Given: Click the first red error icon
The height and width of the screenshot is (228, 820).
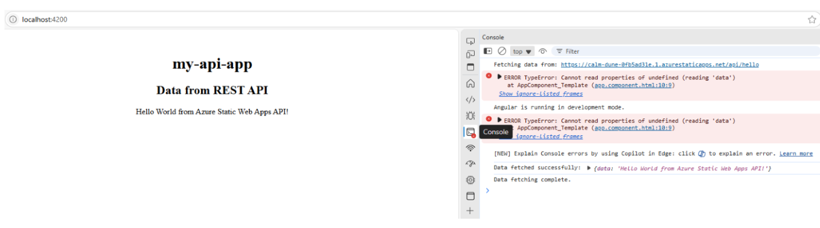Looking at the screenshot, I should (488, 76).
